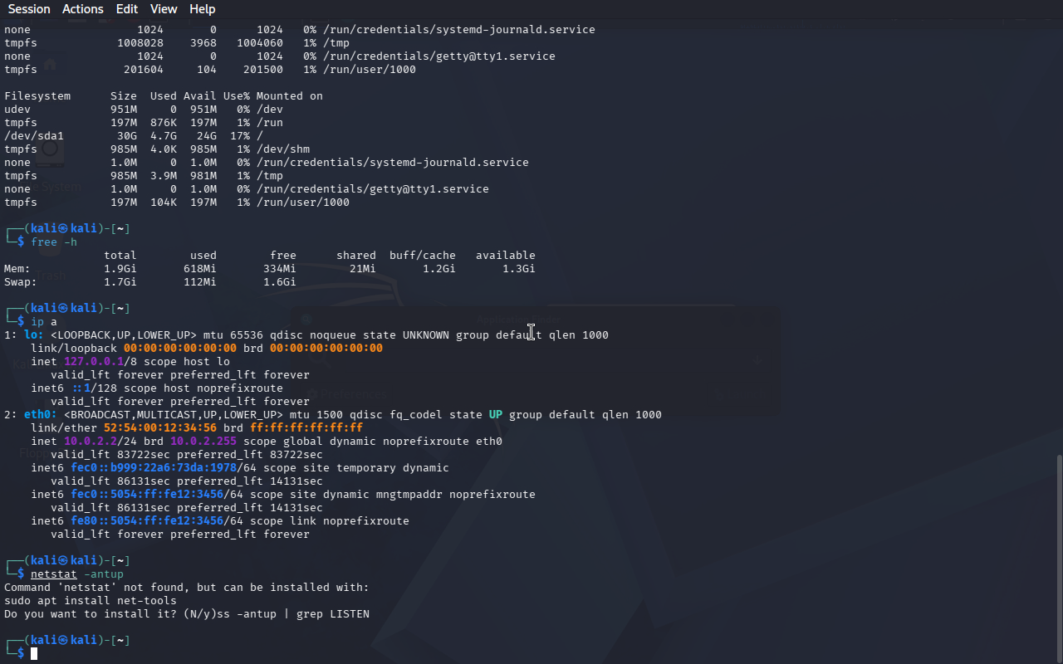Image resolution: width=1063 pixels, height=664 pixels.
Task: Click the MAC address 52:54:00:12:34:56
Action: 160,428
